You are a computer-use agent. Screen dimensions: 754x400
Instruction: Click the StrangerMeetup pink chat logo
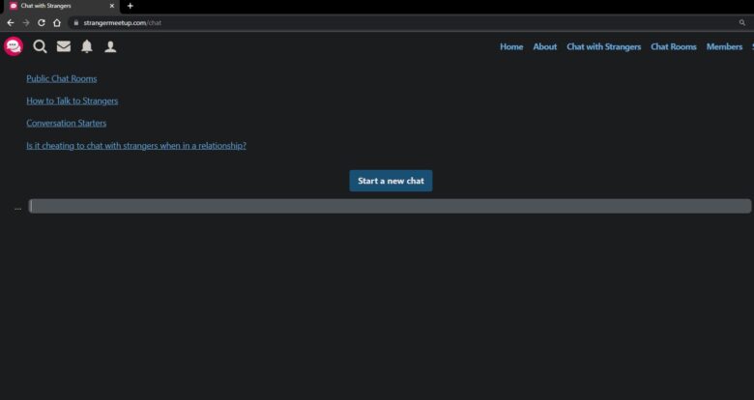pyautogui.click(x=14, y=46)
